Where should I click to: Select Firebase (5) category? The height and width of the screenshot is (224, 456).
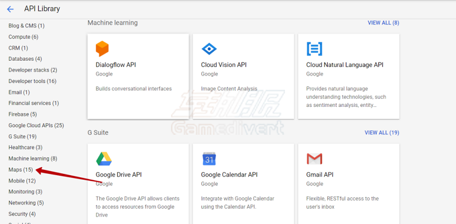(23, 114)
